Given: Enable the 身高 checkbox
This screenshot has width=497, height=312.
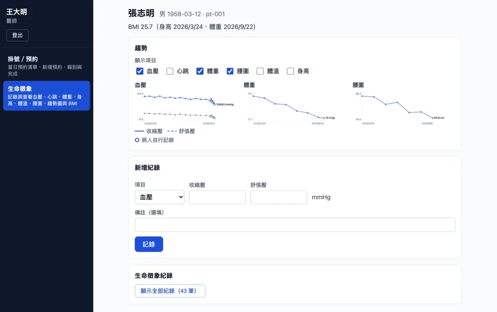Looking at the screenshot, I should [290, 71].
